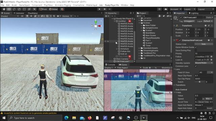Toggle Global handle rotation button
Screen dimensions: 216x121
coord(53,9)
